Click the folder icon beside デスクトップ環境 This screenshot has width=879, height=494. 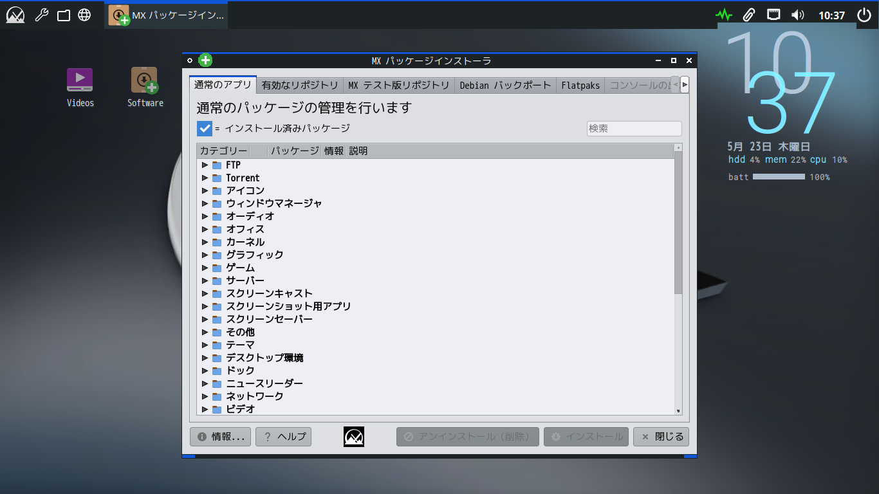(217, 358)
